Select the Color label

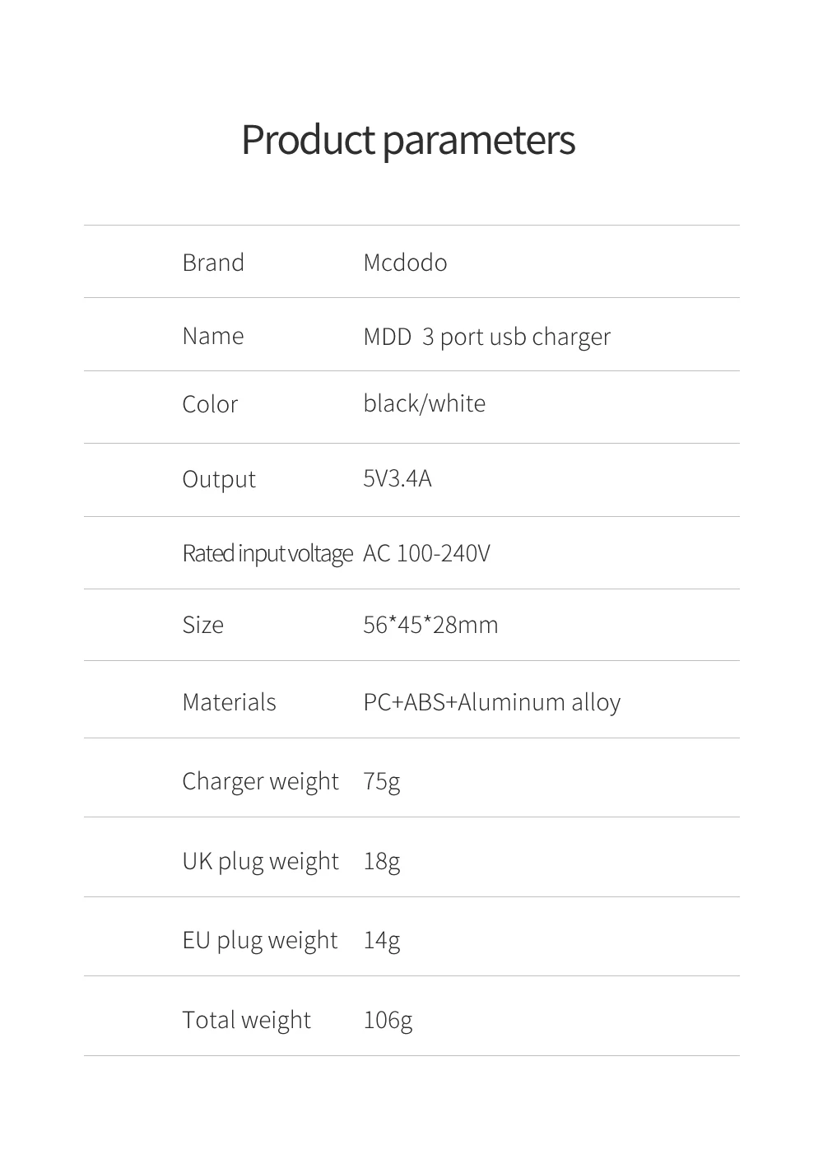pos(210,404)
